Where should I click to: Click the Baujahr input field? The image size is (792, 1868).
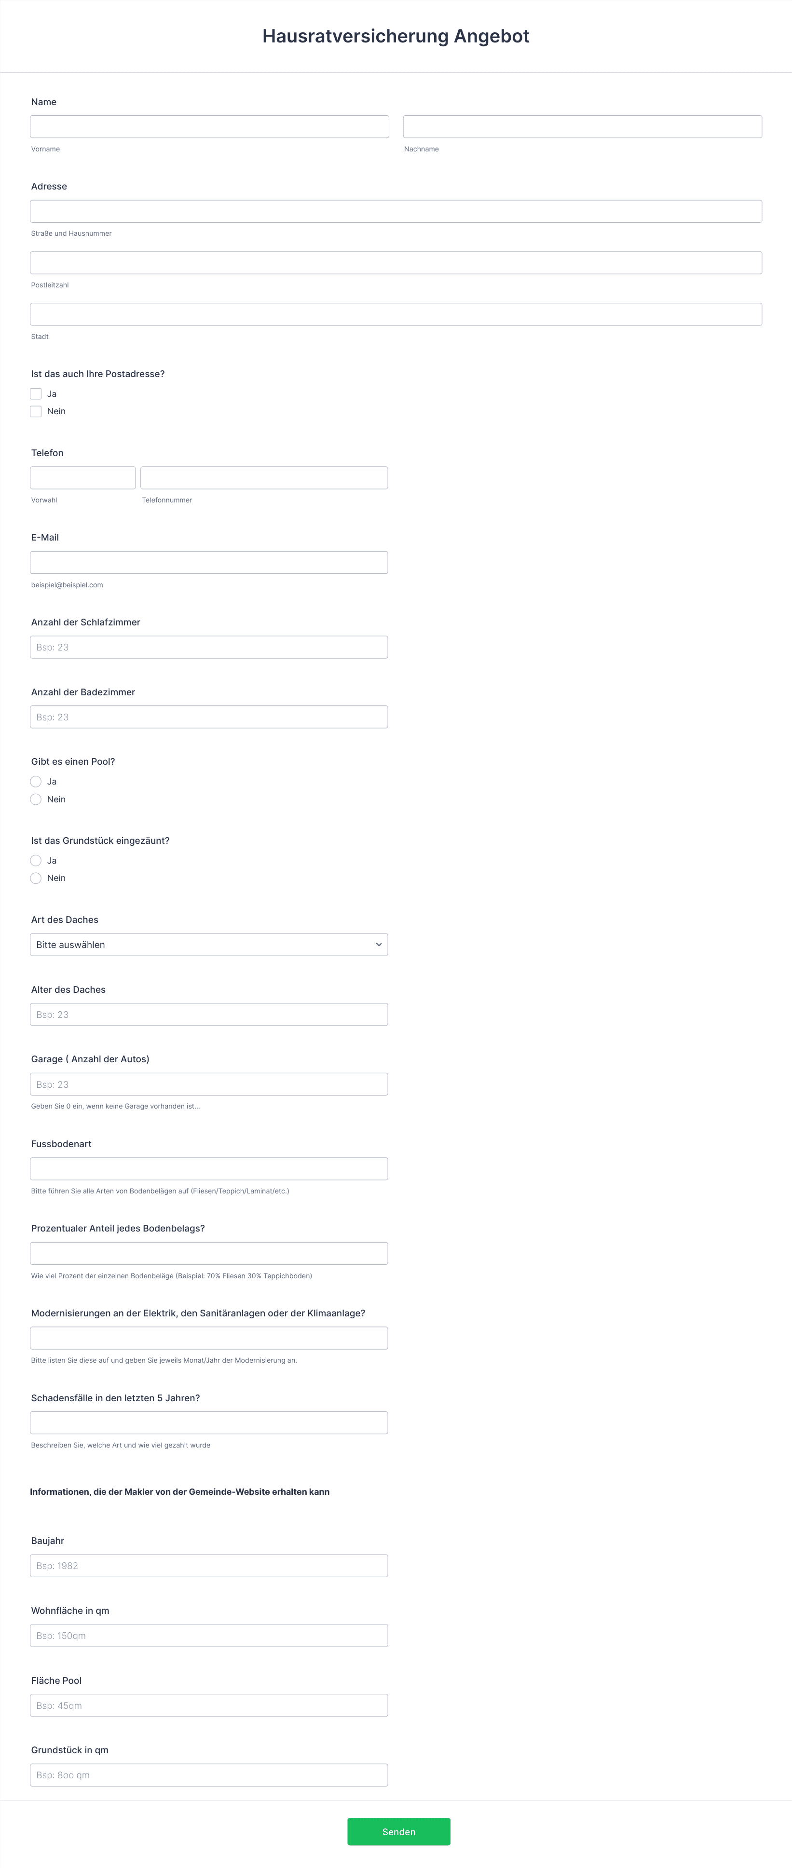pos(209,1566)
